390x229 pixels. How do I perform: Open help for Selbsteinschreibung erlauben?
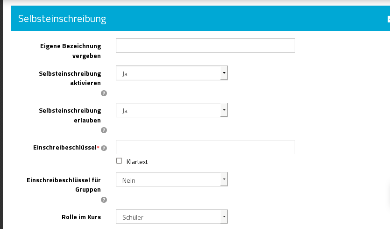(x=104, y=130)
